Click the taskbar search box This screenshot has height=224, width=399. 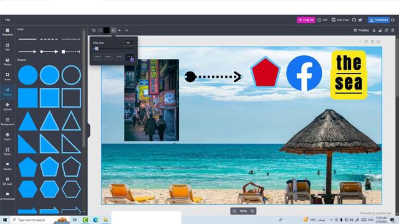(x=40, y=220)
